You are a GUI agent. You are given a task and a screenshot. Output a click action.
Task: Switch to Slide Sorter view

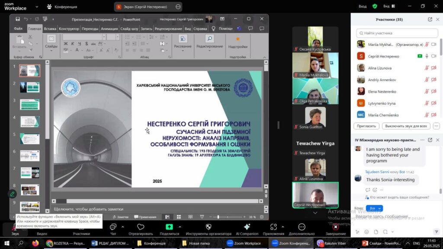tap(179, 217)
